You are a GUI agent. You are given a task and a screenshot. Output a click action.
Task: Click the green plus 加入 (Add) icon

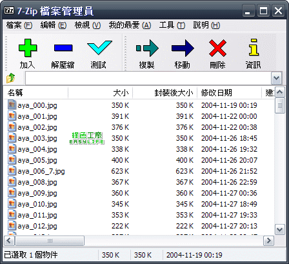[x=28, y=48]
